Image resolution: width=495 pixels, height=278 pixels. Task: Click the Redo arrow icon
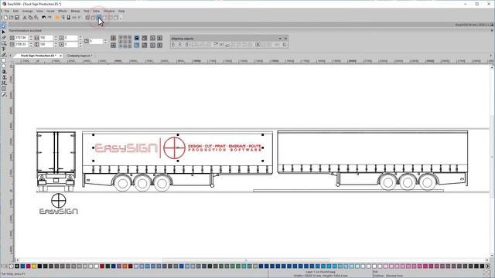(49, 18)
